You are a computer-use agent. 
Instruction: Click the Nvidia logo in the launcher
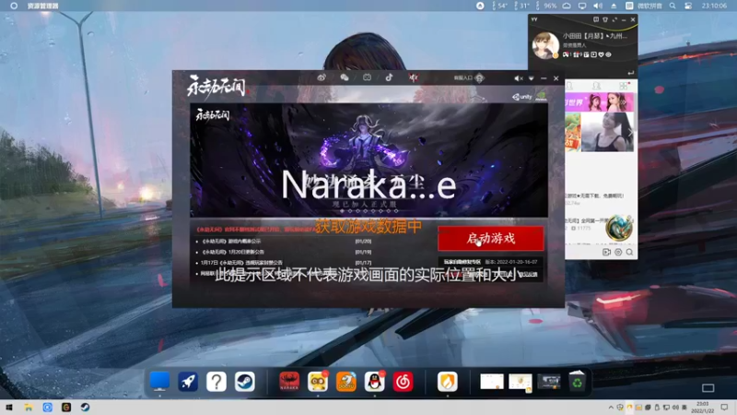(x=541, y=97)
